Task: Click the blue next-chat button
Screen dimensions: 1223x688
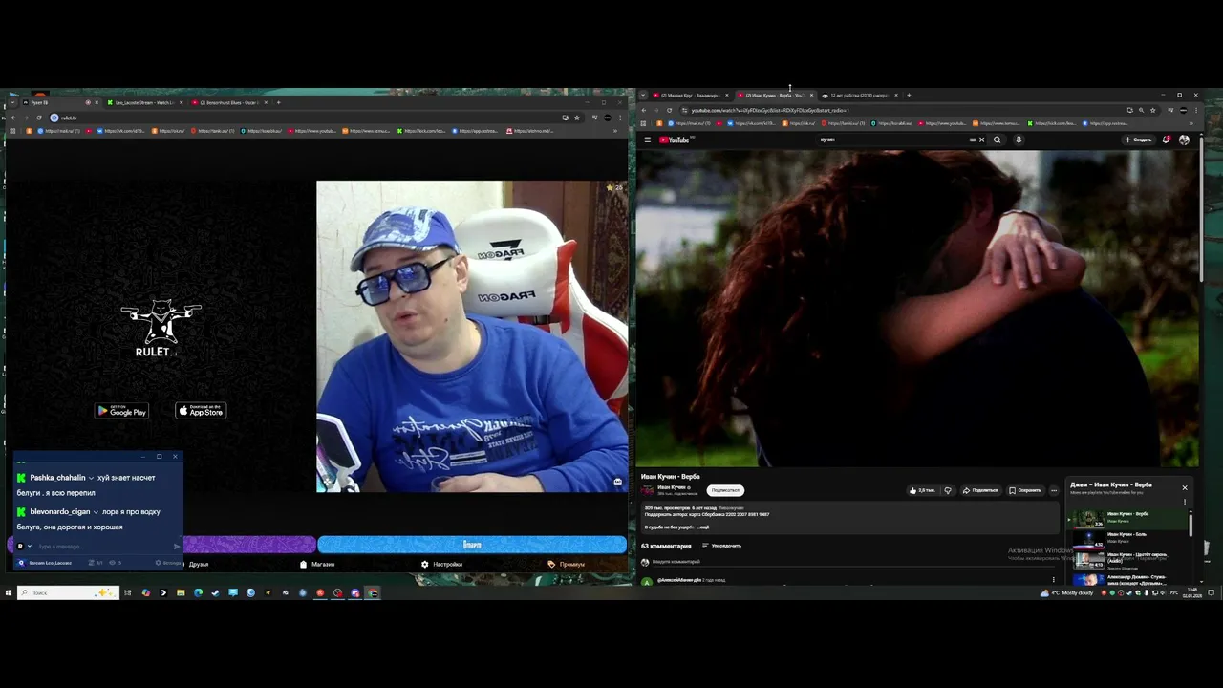Action: [x=472, y=545]
